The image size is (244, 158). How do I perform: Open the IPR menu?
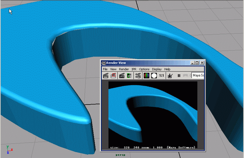point(134,69)
